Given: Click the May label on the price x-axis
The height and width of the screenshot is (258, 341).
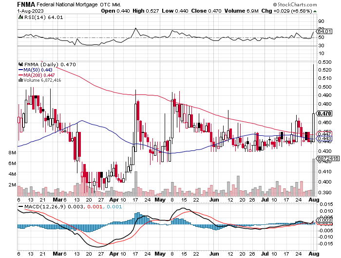Looking at the screenshot, I should [160, 200].
